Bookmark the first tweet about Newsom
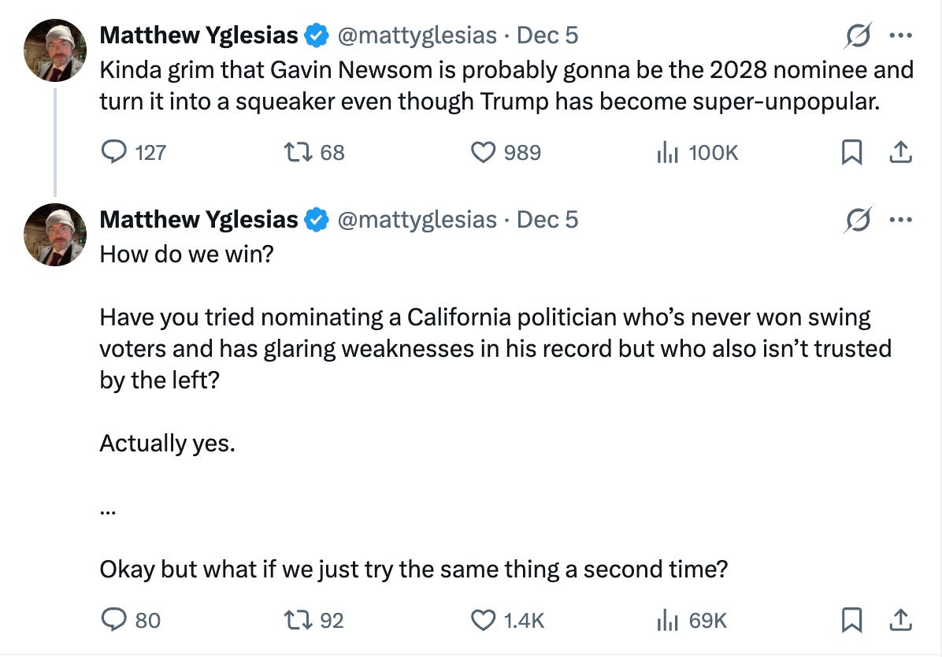The height and width of the screenshot is (657, 942). click(851, 152)
